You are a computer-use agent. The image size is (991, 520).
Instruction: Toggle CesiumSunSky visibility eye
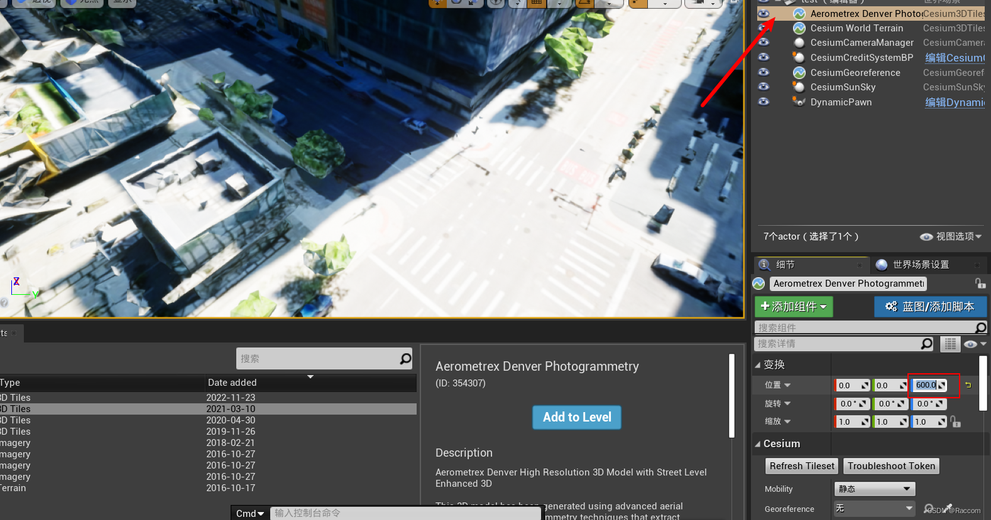(764, 87)
